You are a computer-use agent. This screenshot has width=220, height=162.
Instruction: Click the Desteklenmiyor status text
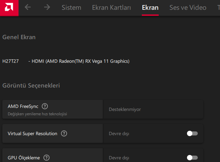[125, 109]
